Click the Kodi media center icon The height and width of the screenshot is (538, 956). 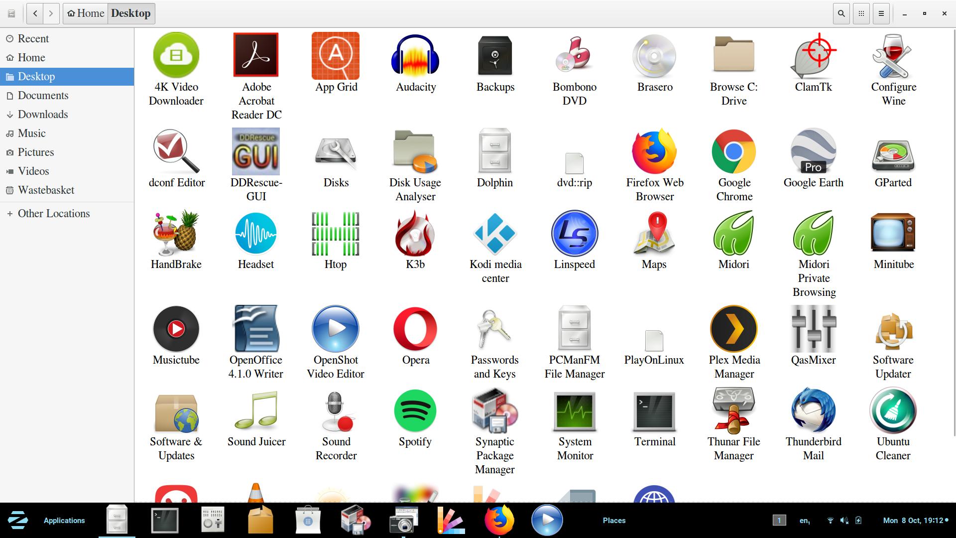coord(495,233)
